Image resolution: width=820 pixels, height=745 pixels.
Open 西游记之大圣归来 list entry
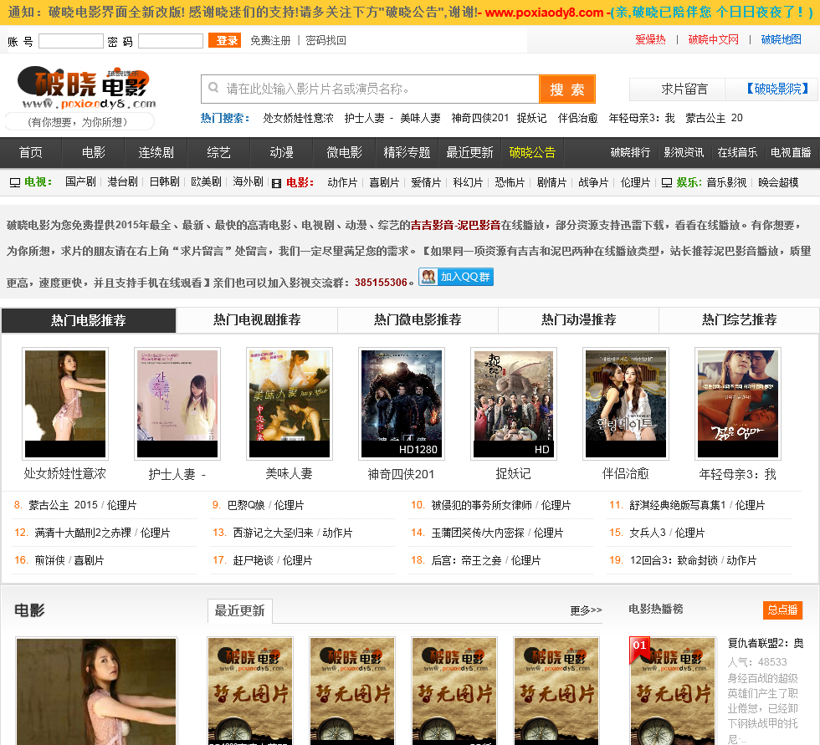coord(273,533)
